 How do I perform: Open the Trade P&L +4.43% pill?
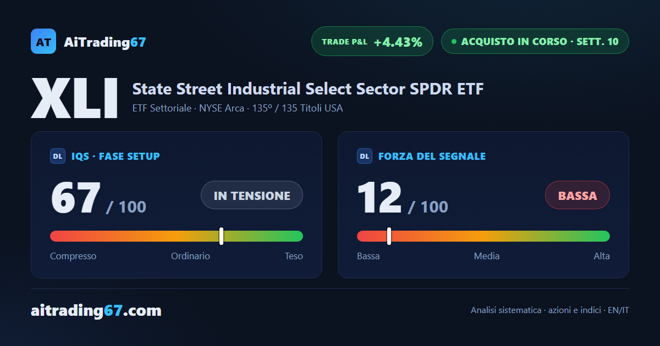(x=372, y=41)
